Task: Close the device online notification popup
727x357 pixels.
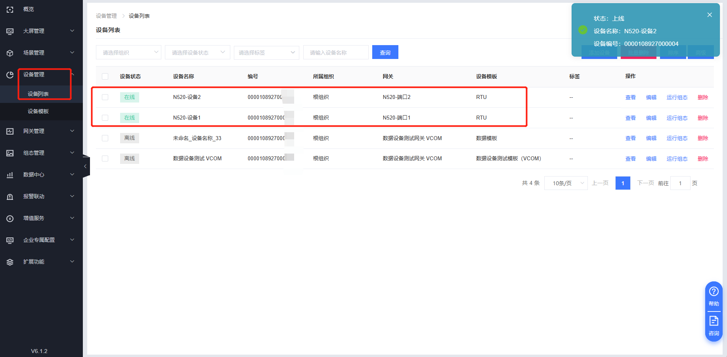Action: (x=709, y=15)
